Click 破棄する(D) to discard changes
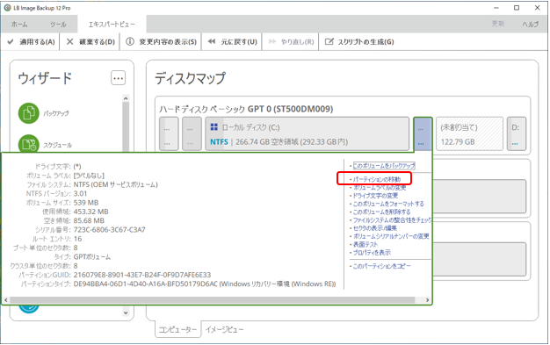 (x=90, y=42)
